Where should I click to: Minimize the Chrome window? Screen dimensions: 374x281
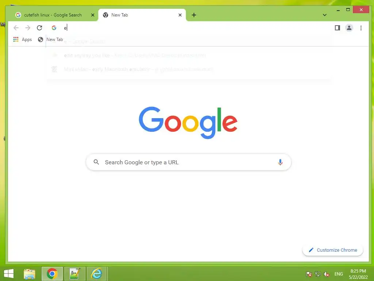coord(338,10)
